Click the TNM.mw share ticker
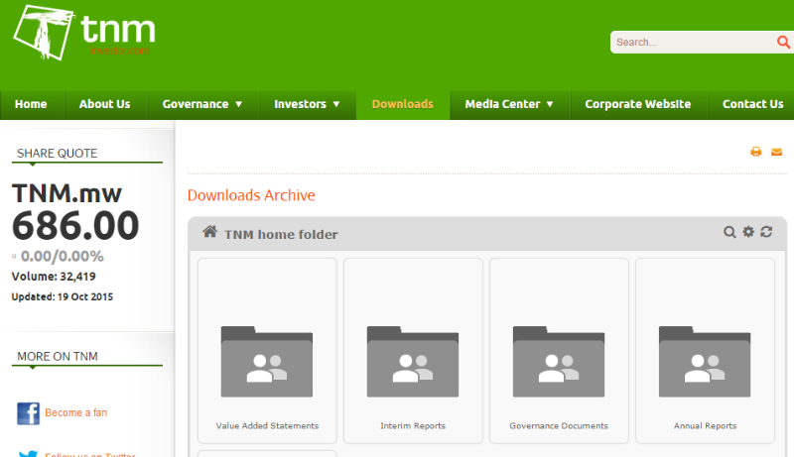The width and height of the screenshot is (794, 457). [66, 193]
